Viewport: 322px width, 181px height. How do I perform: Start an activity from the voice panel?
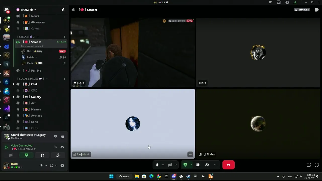pyautogui.click(x=42, y=155)
